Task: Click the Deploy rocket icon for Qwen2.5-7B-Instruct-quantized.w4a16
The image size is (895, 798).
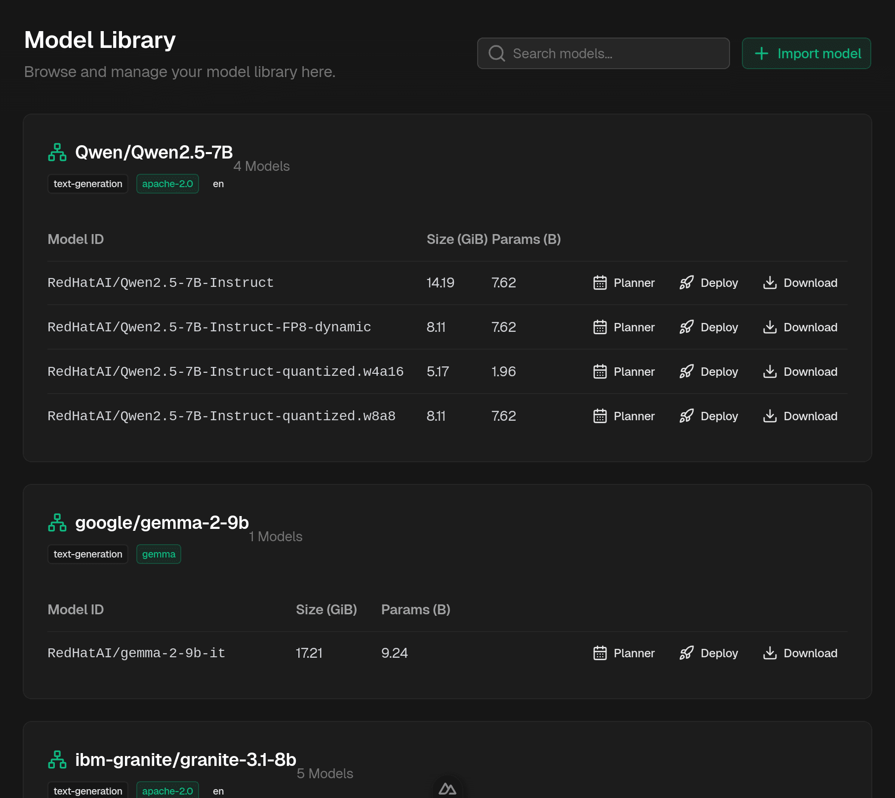Action: pos(687,371)
